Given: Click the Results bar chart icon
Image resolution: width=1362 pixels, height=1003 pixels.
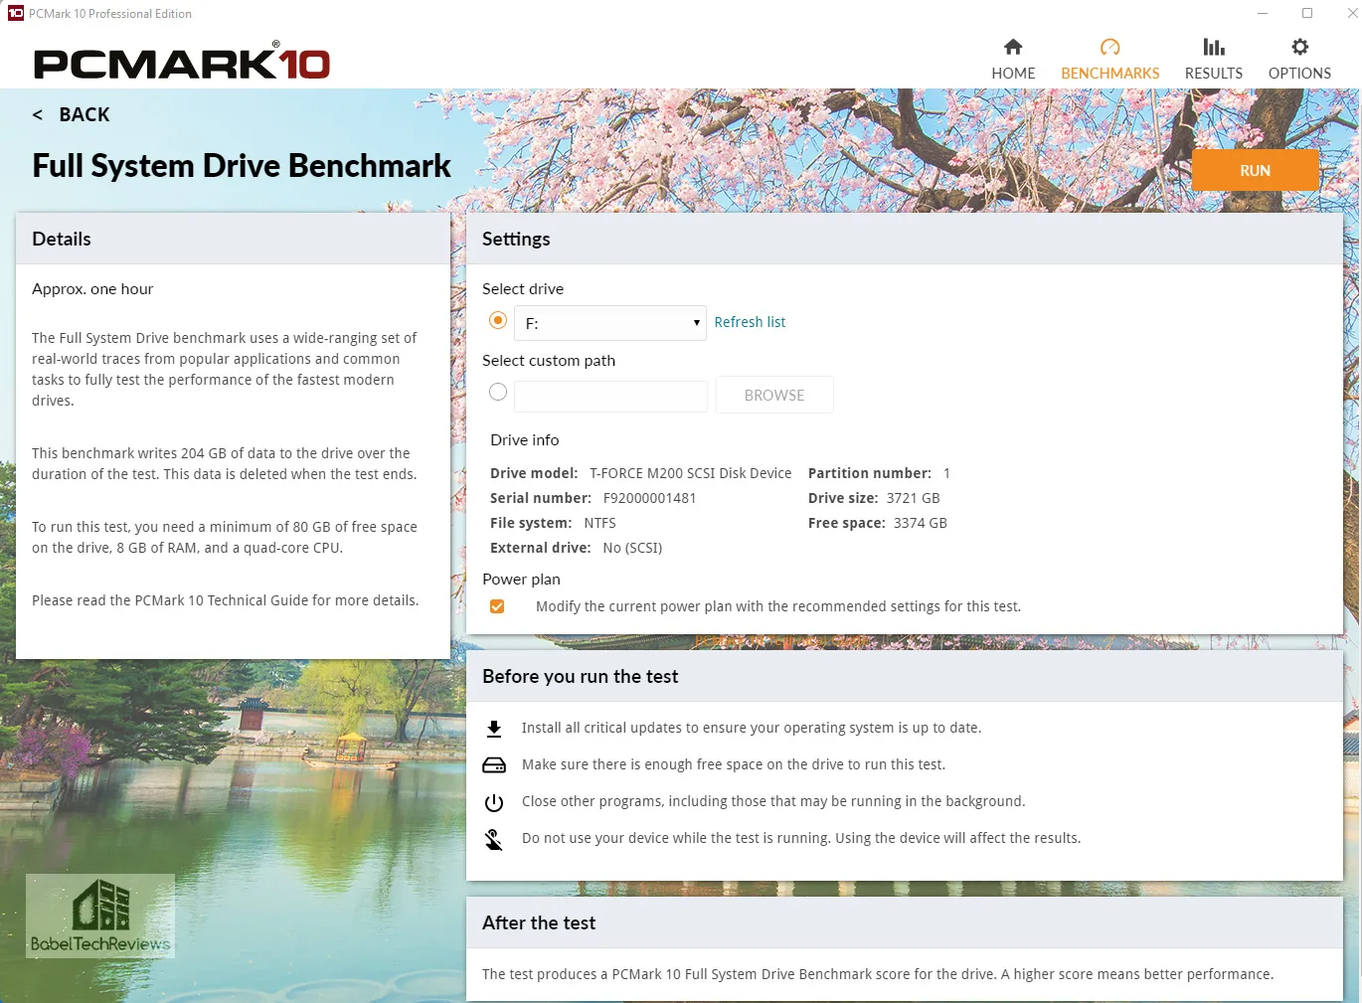Looking at the screenshot, I should pos(1213,47).
